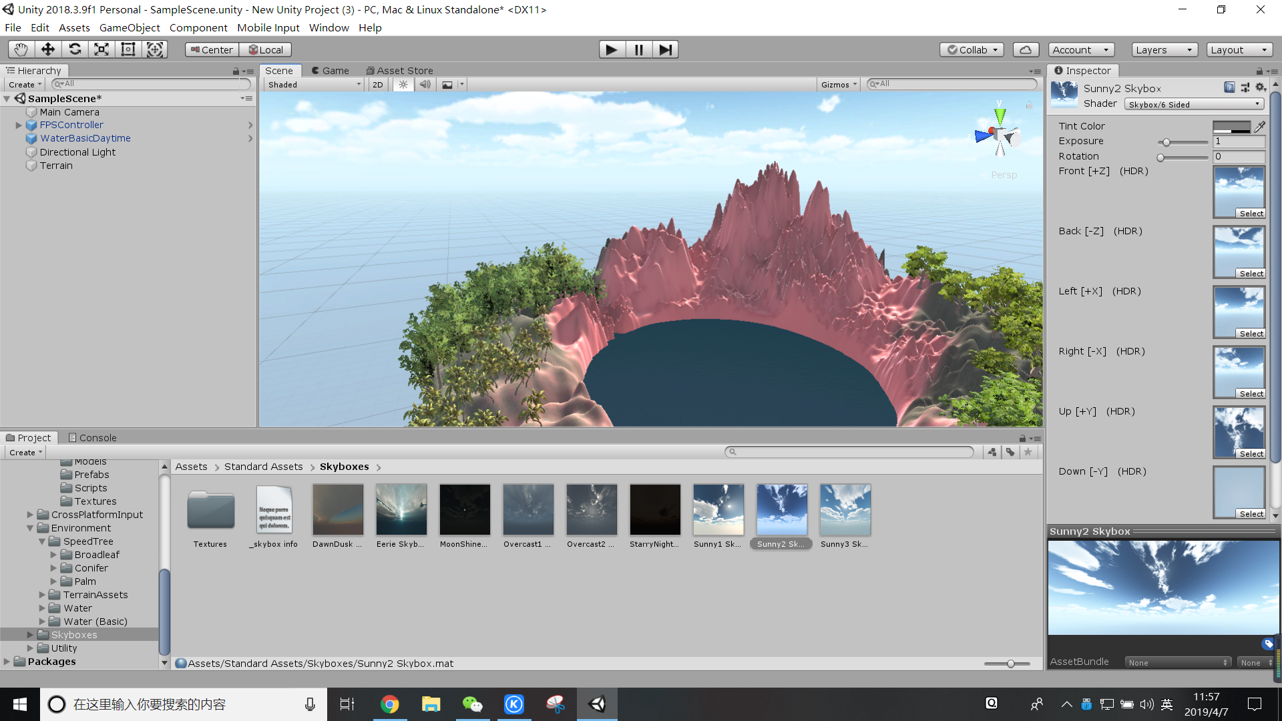Select the Rect transform tool
1282x721 pixels.
[128, 49]
